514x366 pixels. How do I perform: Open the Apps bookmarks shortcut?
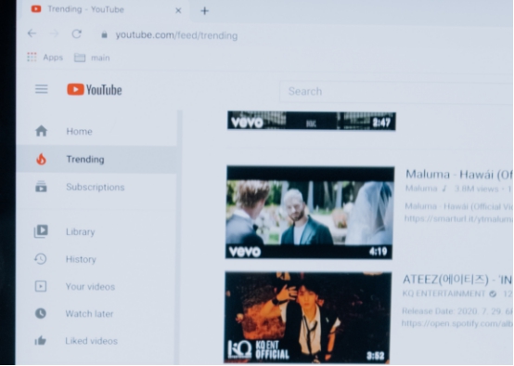point(45,58)
